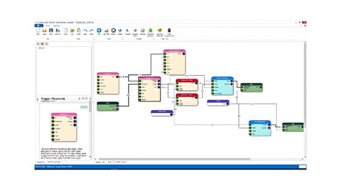Select the tree item in the project panel
The image size is (341, 190).
[41, 48]
